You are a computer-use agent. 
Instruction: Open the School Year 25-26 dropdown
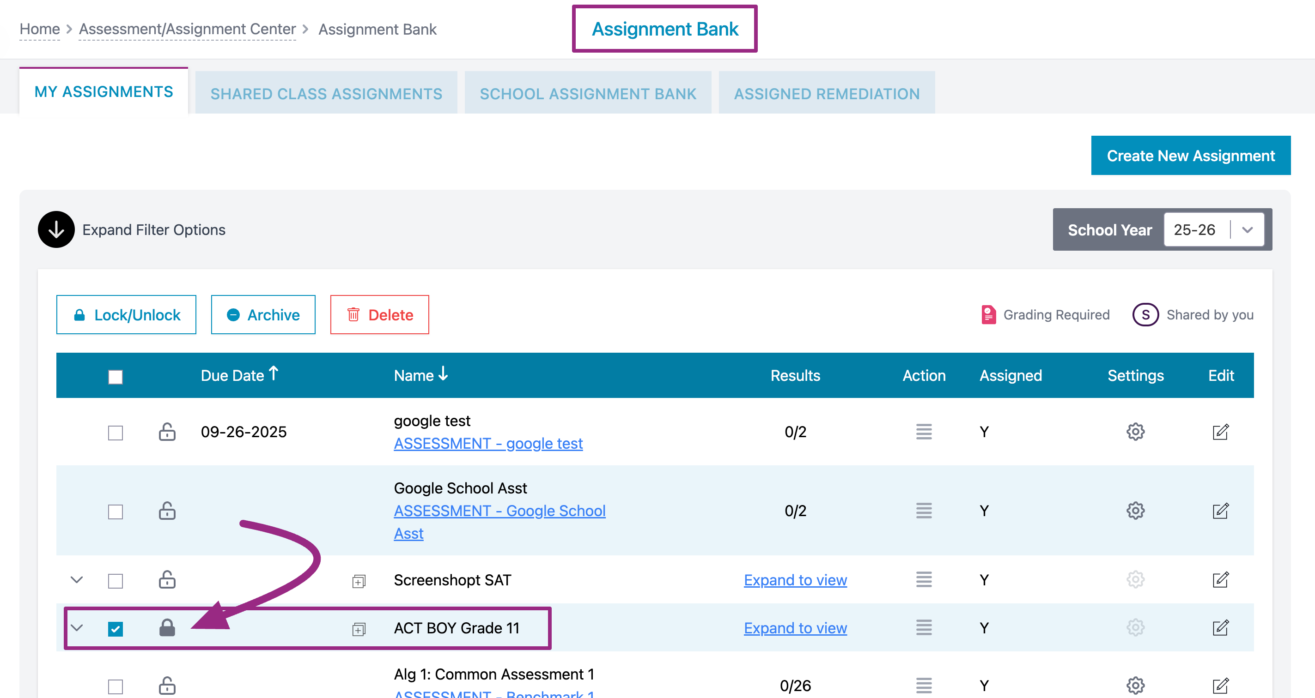pos(1213,229)
